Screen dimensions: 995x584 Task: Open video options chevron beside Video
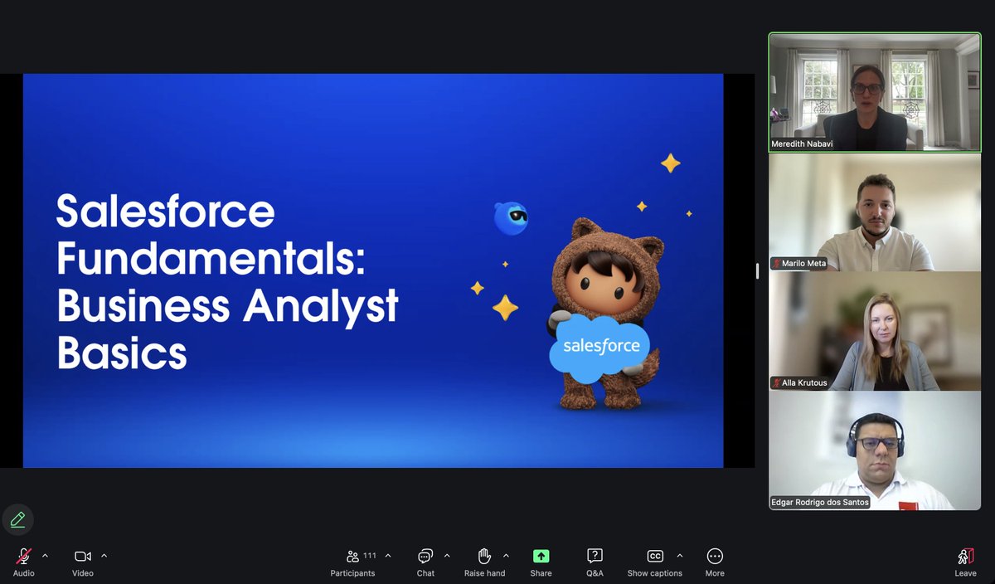click(x=104, y=556)
